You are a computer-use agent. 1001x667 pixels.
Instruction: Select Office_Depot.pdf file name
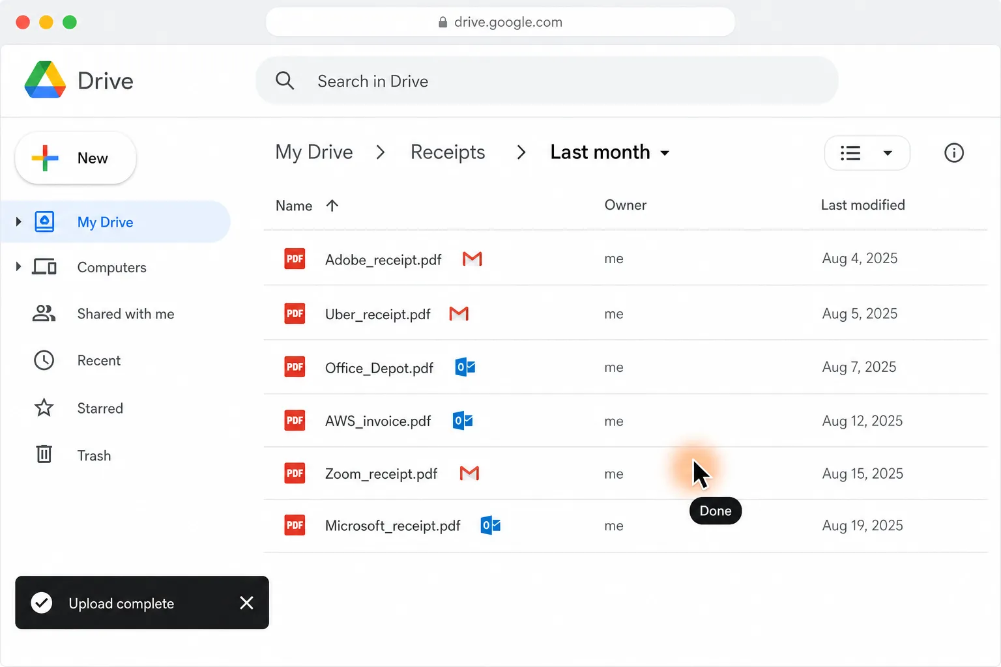coord(379,368)
